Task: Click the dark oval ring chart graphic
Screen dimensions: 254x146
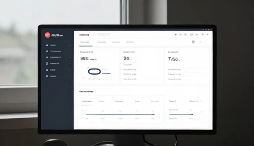Action: coord(94,71)
